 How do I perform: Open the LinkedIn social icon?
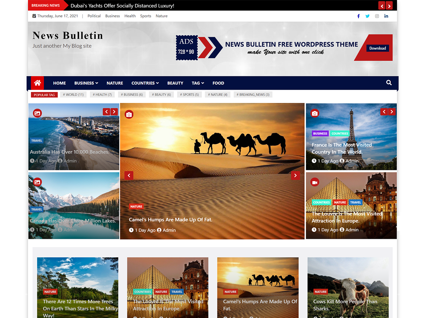(x=386, y=16)
